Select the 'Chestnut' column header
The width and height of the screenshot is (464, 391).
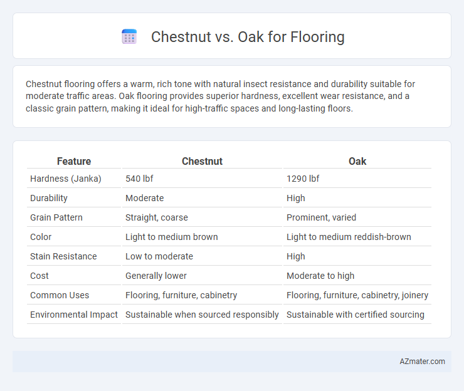pyautogui.click(x=202, y=161)
